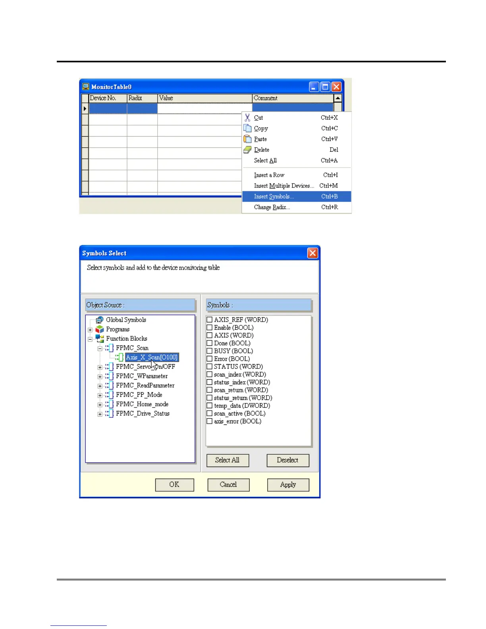This screenshot has width=486, height=629.
Task: Select the Global Symbols tree item
Action: pyautogui.click(x=126, y=320)
